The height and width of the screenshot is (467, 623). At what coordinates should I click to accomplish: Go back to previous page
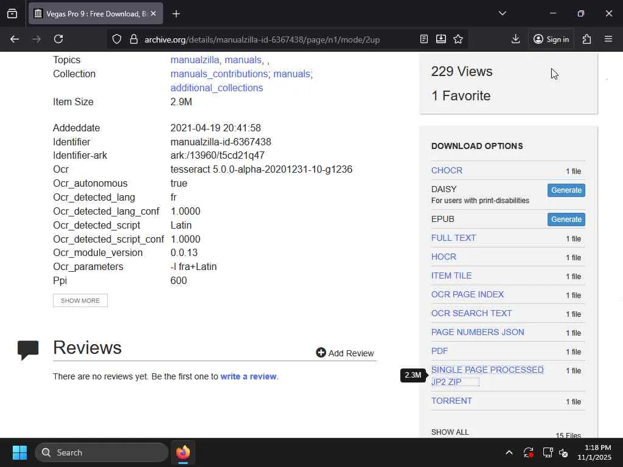(x=15, y=39)
